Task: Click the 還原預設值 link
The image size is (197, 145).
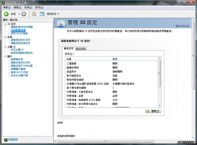Action: click(x=182, y=26)
